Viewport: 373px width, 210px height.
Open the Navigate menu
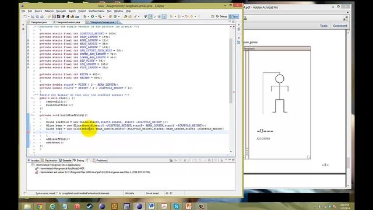pos(61,11)
